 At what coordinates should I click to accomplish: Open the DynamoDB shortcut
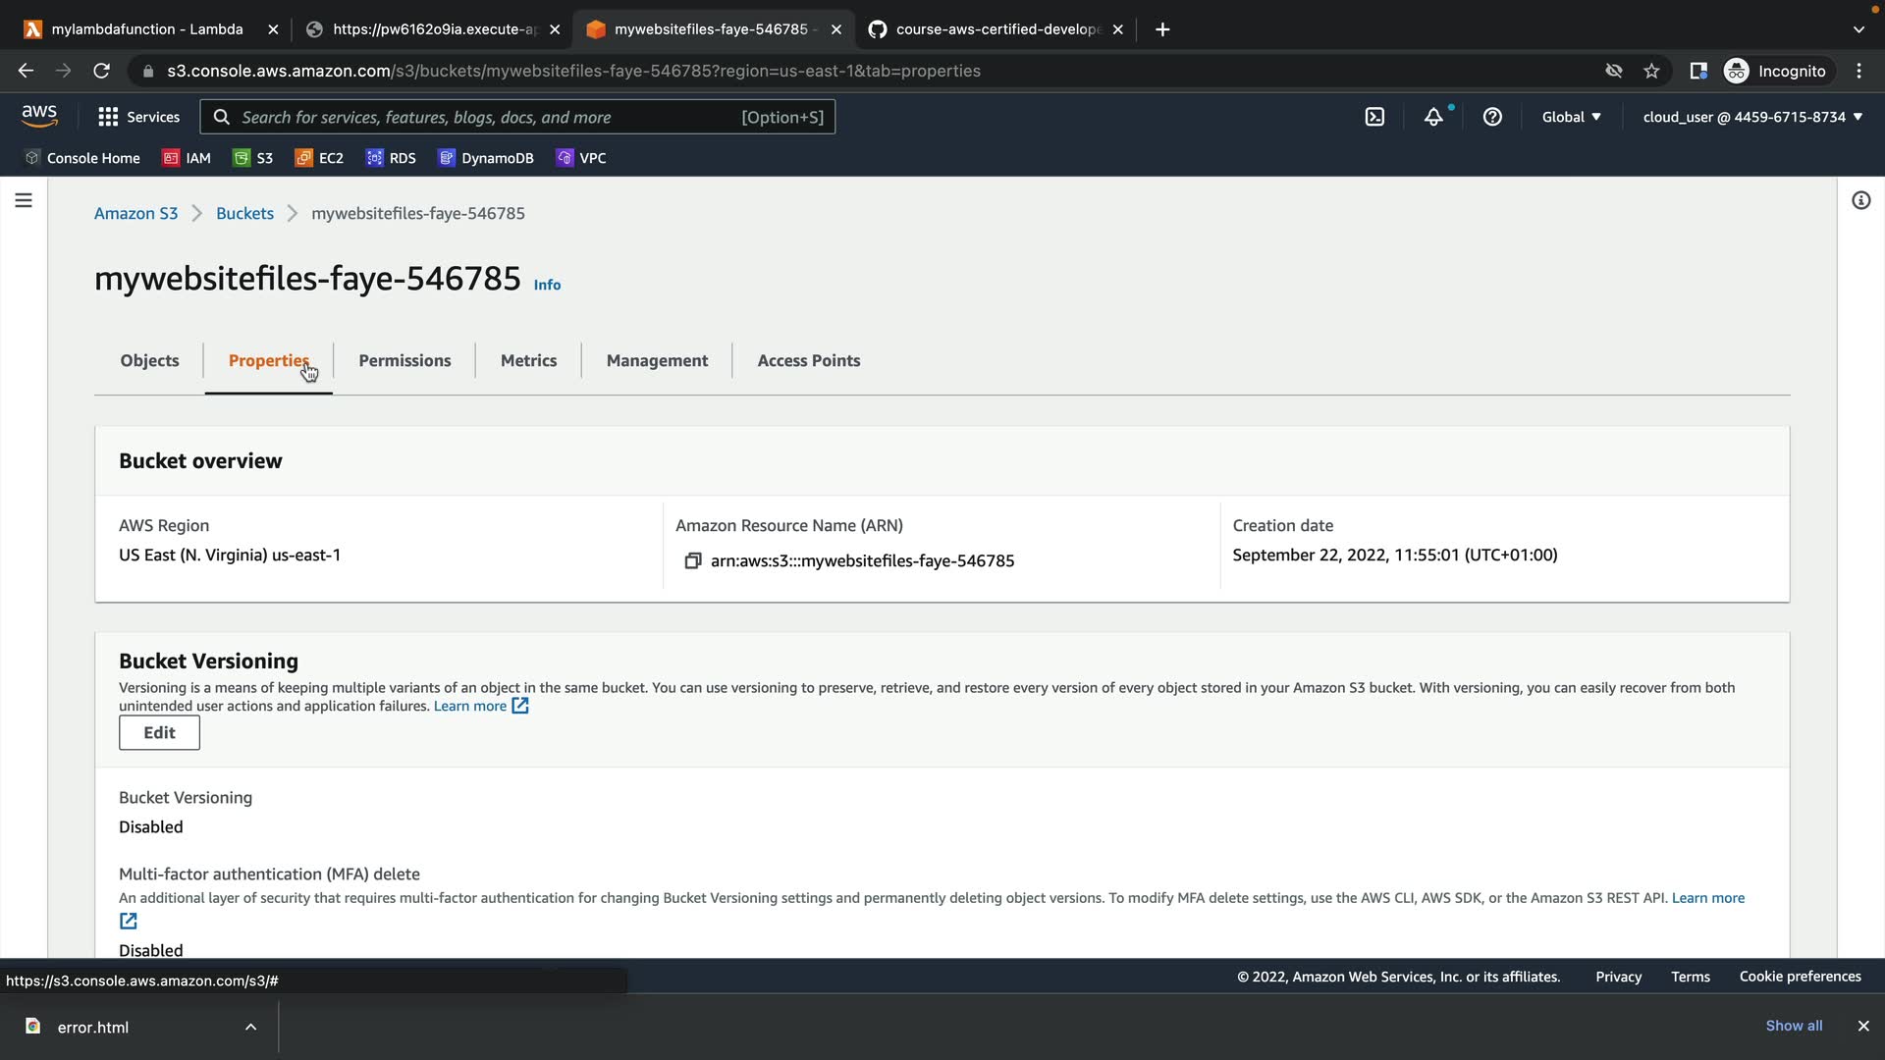tap(486, 158)
